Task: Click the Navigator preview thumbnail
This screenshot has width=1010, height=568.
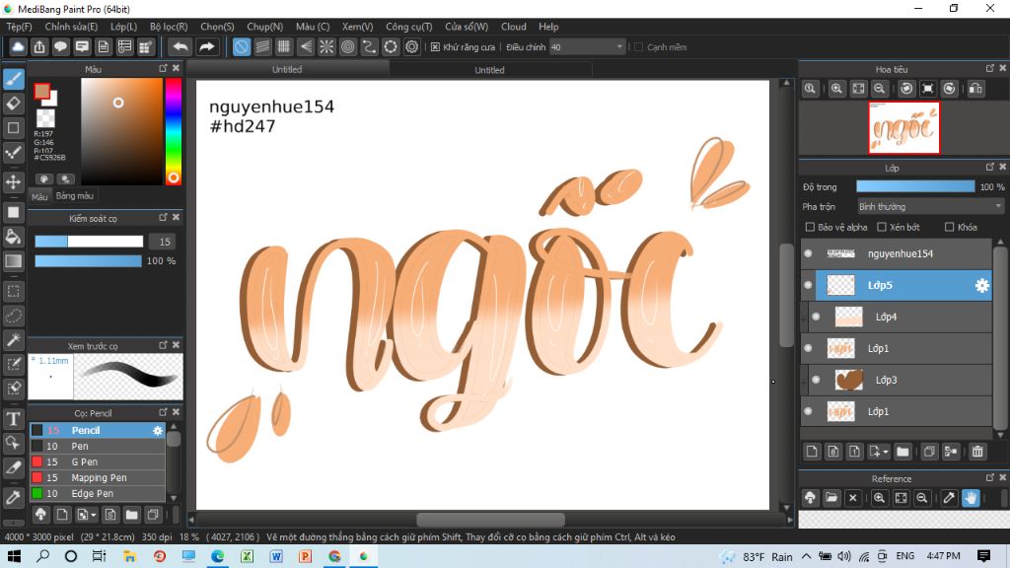Action: pyautogui.click(x=903, y=127)
